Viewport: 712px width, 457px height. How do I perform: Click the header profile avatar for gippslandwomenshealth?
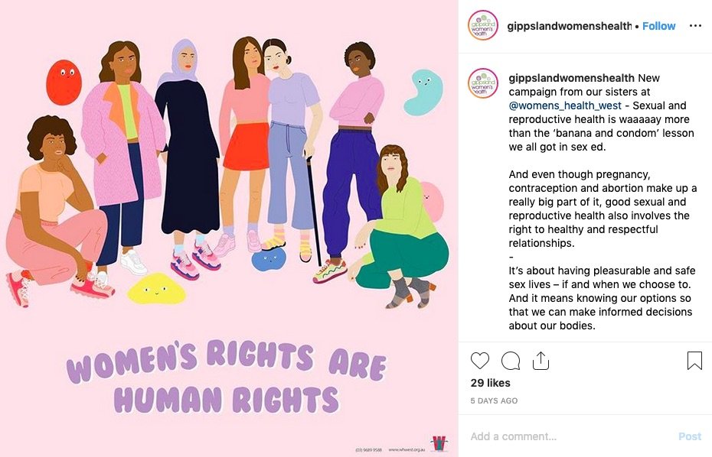click(x=483, y=26)
